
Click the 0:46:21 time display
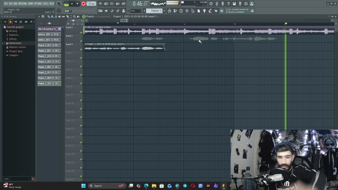(x=140, y=4)
